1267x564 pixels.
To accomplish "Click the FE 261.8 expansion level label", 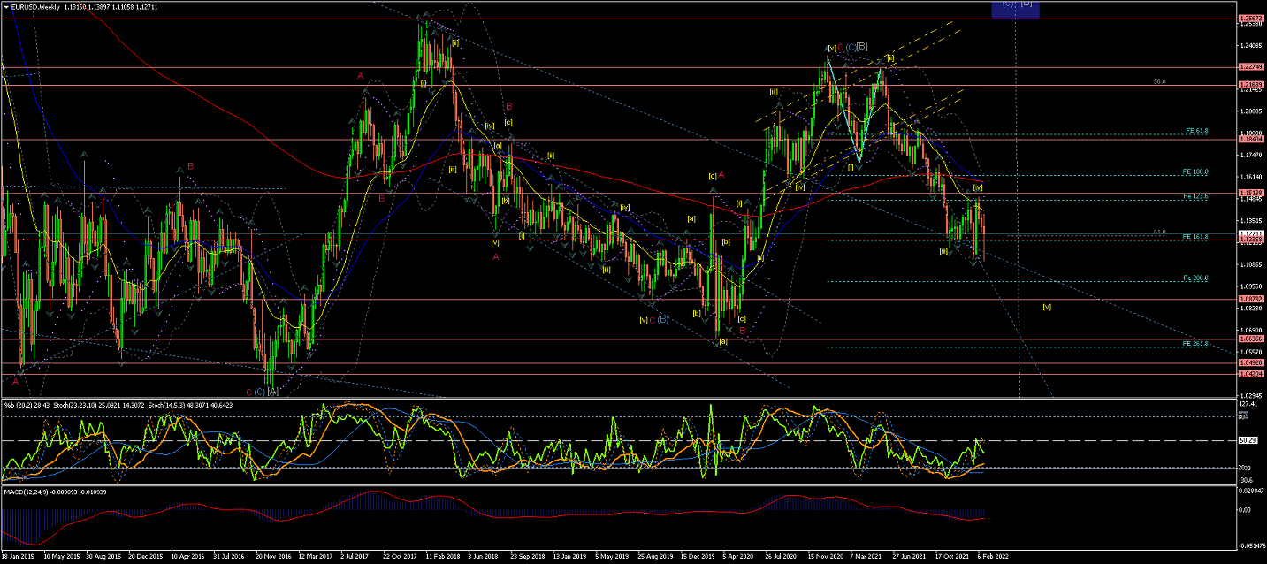I will pos(1194,343).
